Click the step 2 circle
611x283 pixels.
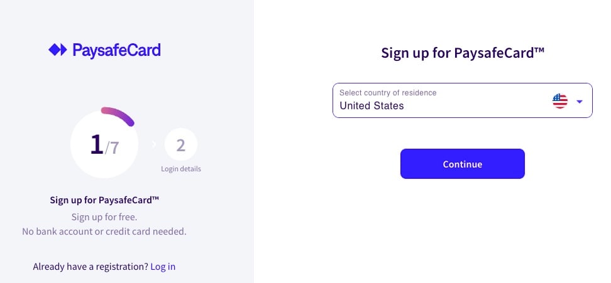[x=180, y=146]
